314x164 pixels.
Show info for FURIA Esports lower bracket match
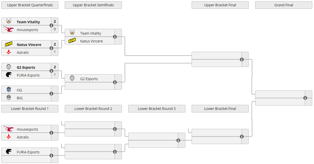click(52, 156)
